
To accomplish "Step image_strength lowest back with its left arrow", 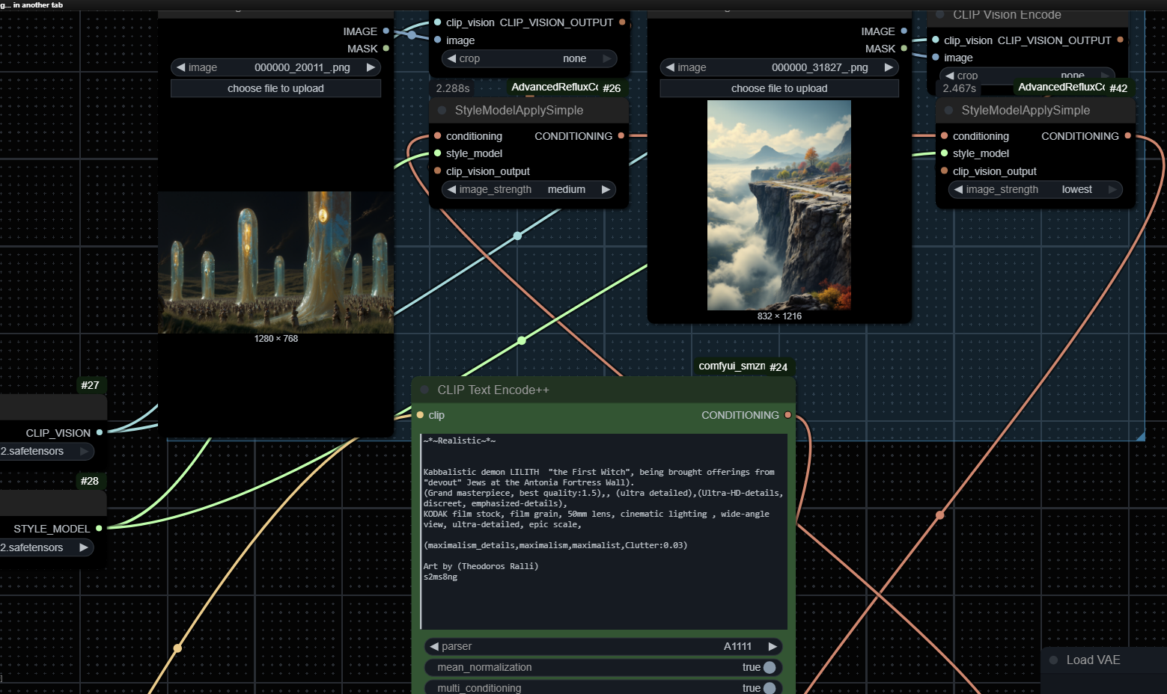I will pyautogui.click(x=958, y=189).
